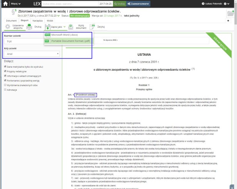
Task: Toggle the Przypisy redakcyjne checkbox
Action: click(5, 71)
